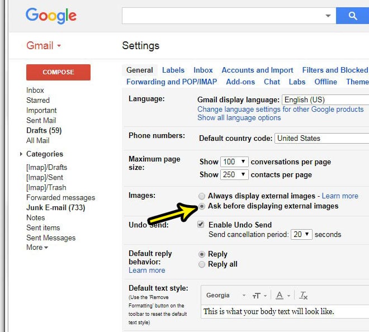Click Learn more link for Images
The height and width of the screenshot is (332, 369).
coord(340,196)
